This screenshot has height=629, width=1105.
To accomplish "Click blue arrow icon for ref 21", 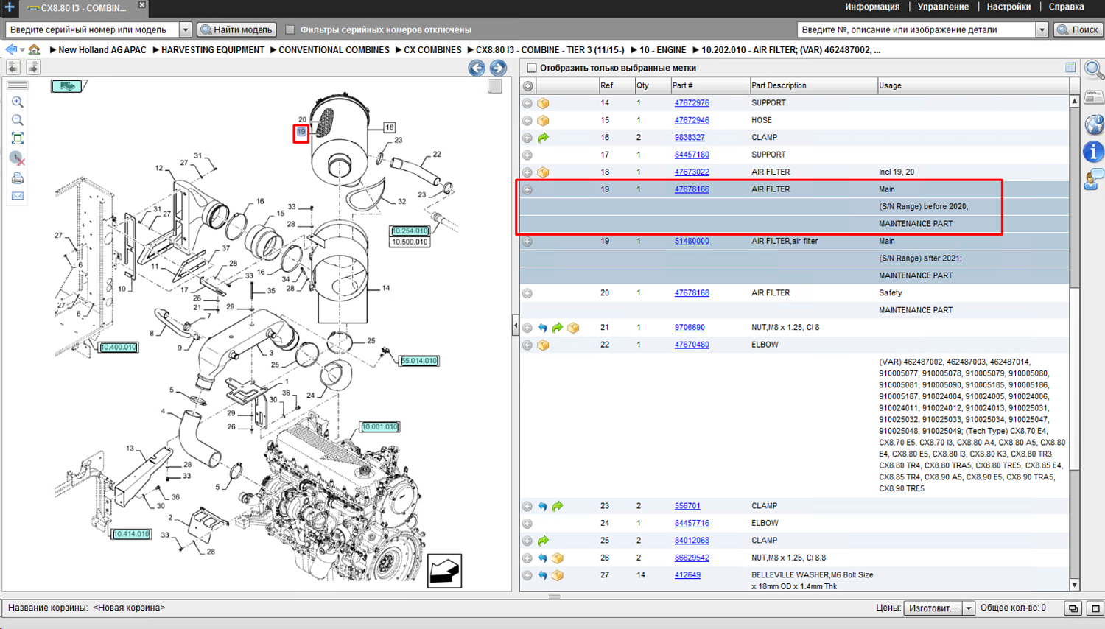I will pyautogui.click(x=543, y=328).
